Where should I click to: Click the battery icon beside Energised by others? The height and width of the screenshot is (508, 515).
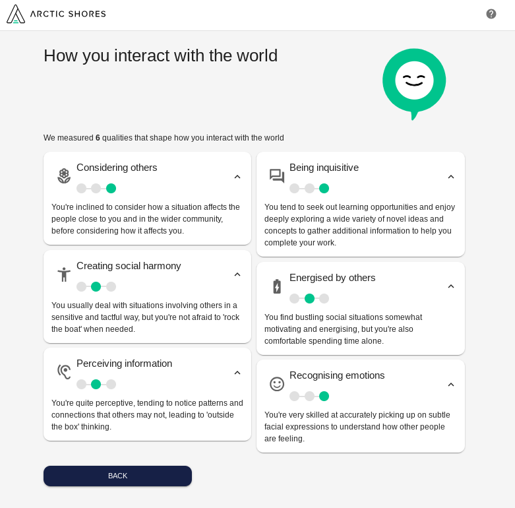pyautogui.click(x=277, y=286)
